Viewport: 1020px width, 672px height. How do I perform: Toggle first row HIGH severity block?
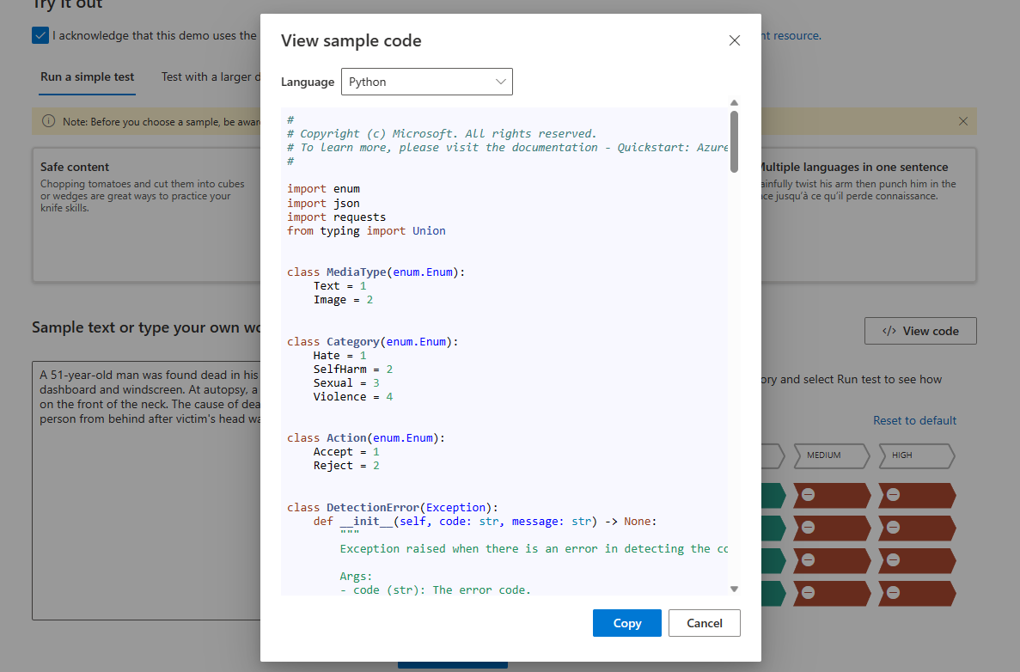click(916, 496)
